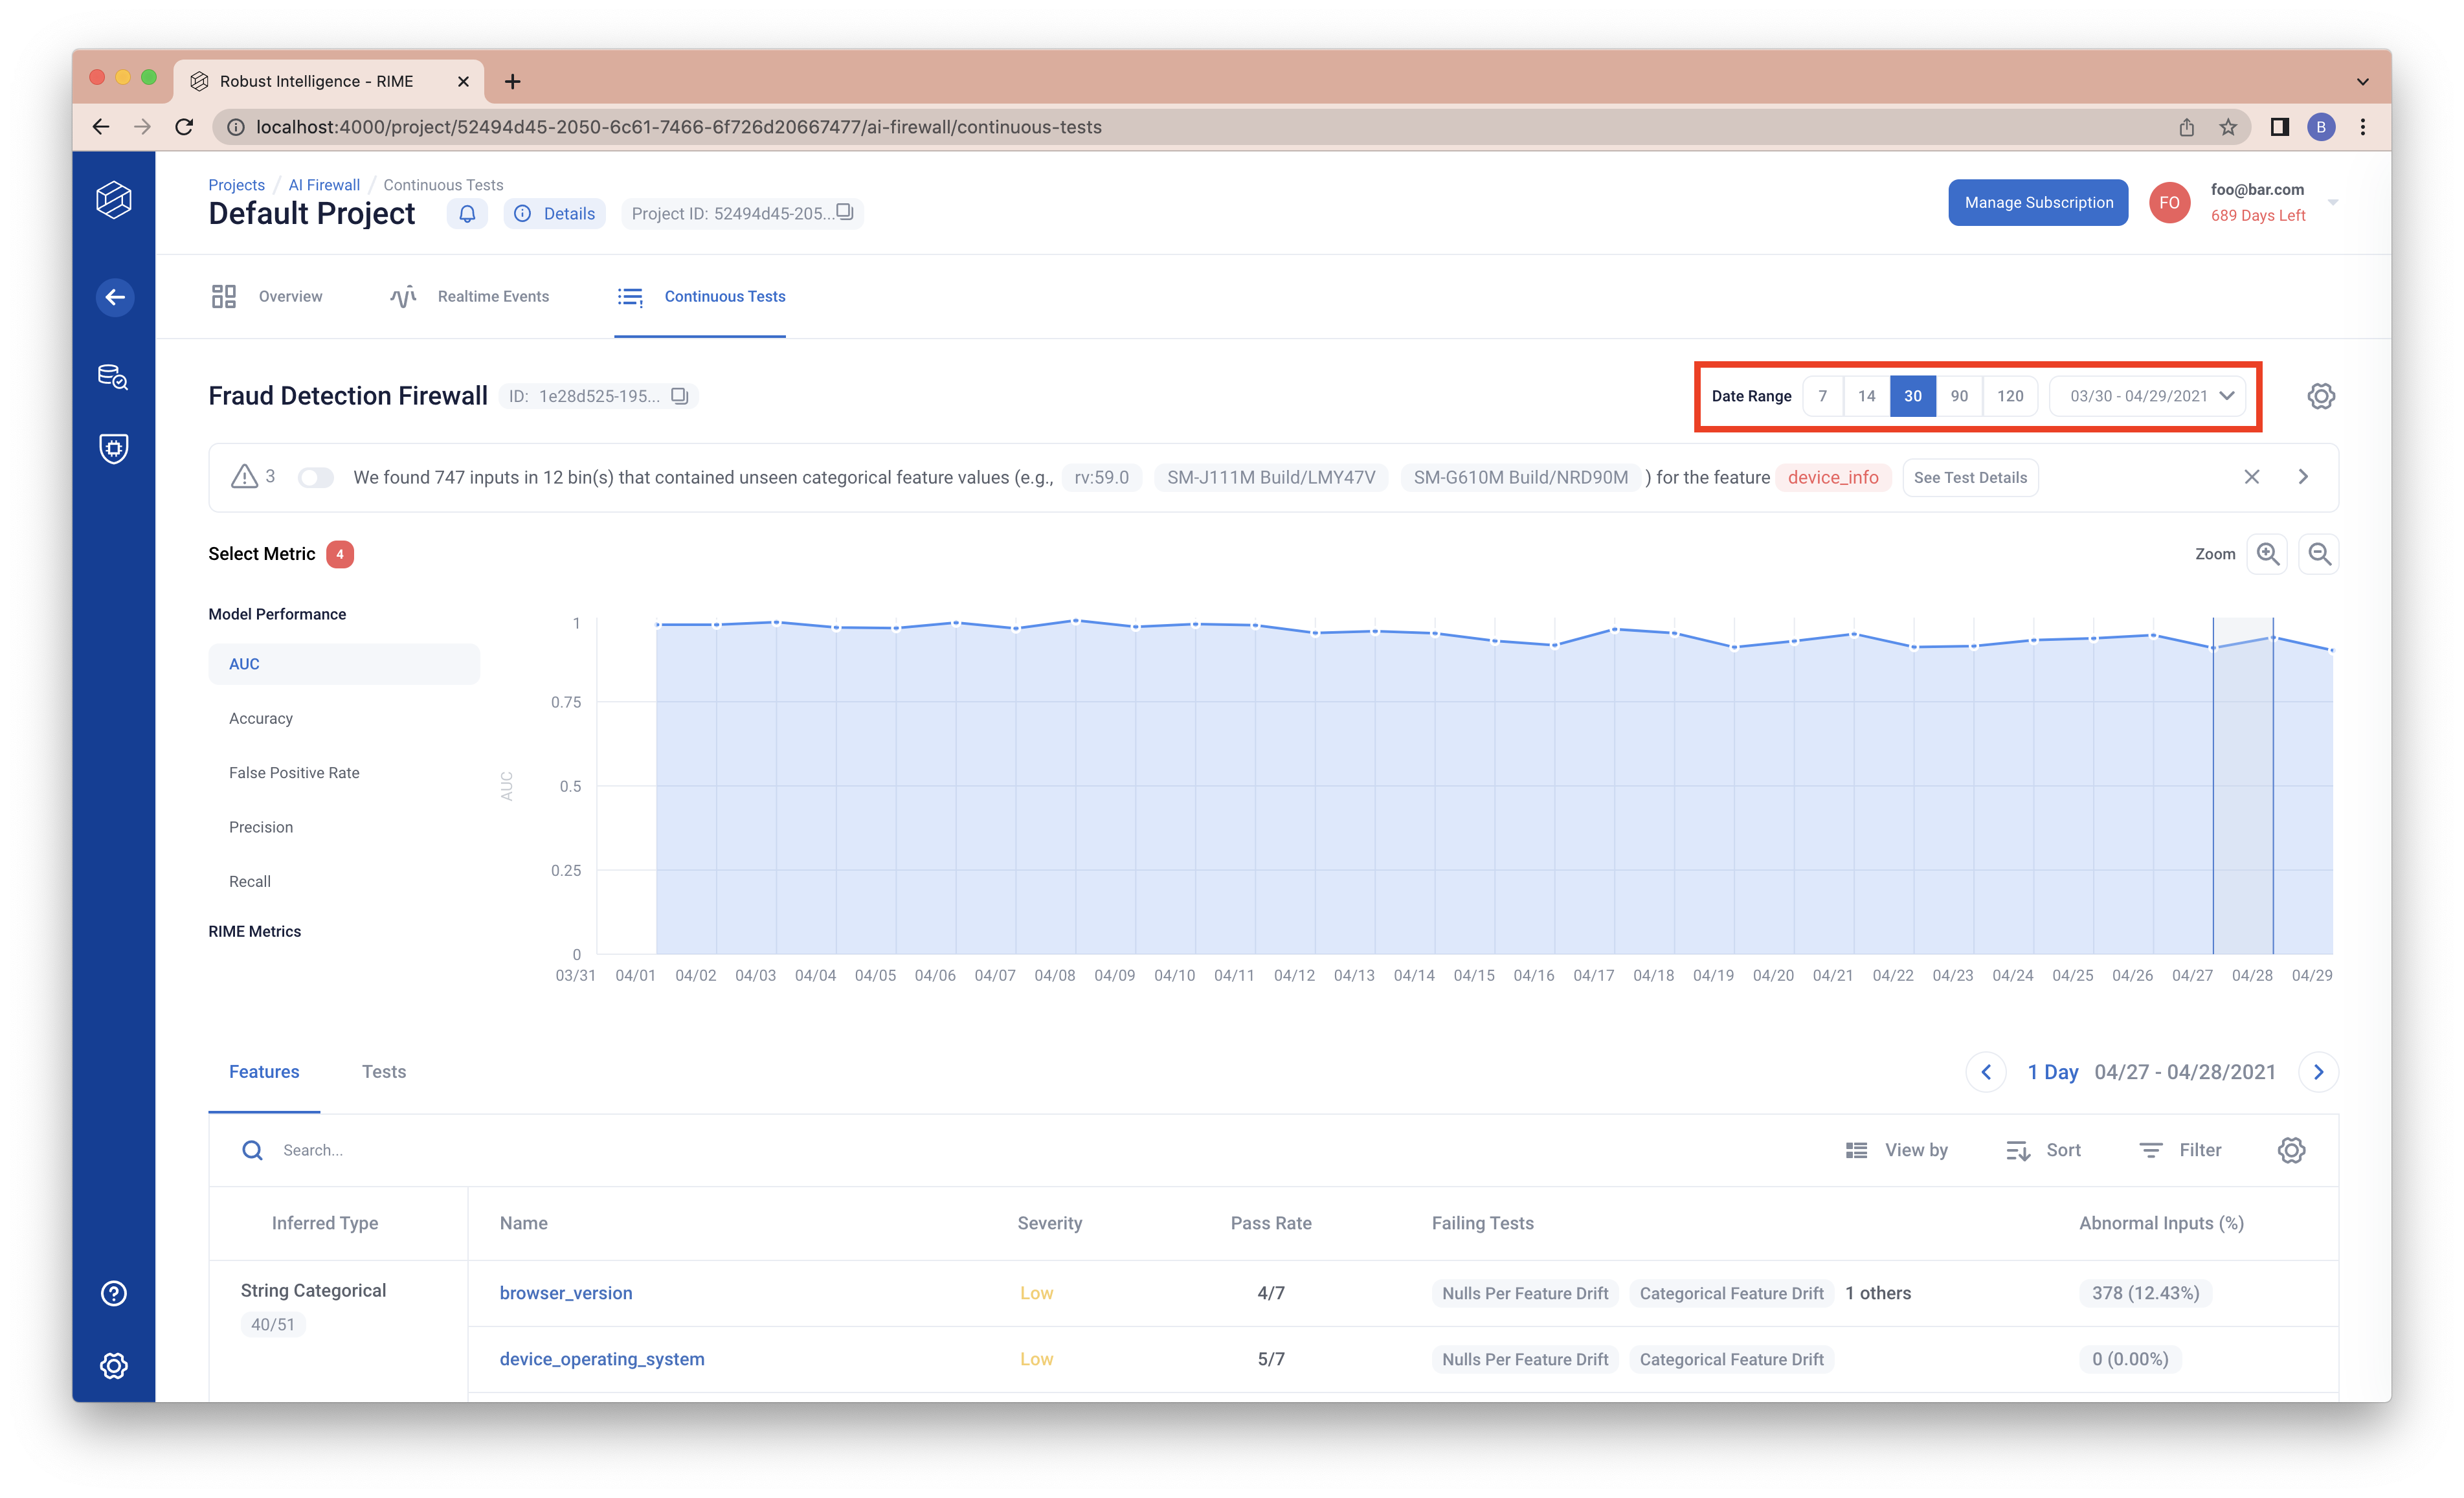Switch to the Realtime Events tab

[x=469, y=296]
